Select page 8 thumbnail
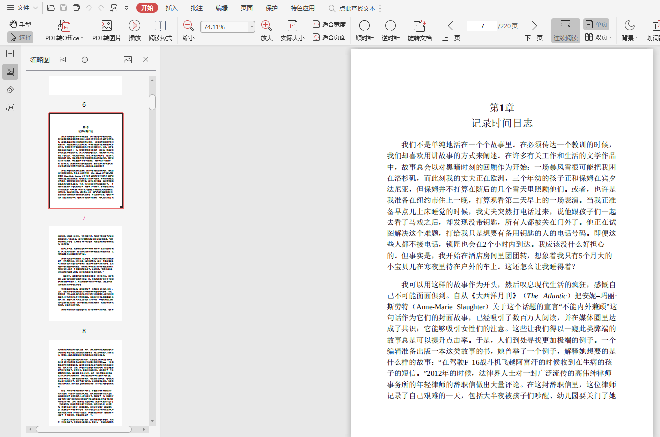Viewport: 660px width, 437px height. [x=86, y=274]
